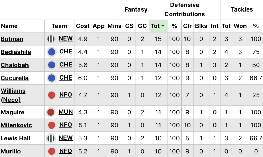
Task: Sort table by Cost column header
Action: [x=82, y=26]
